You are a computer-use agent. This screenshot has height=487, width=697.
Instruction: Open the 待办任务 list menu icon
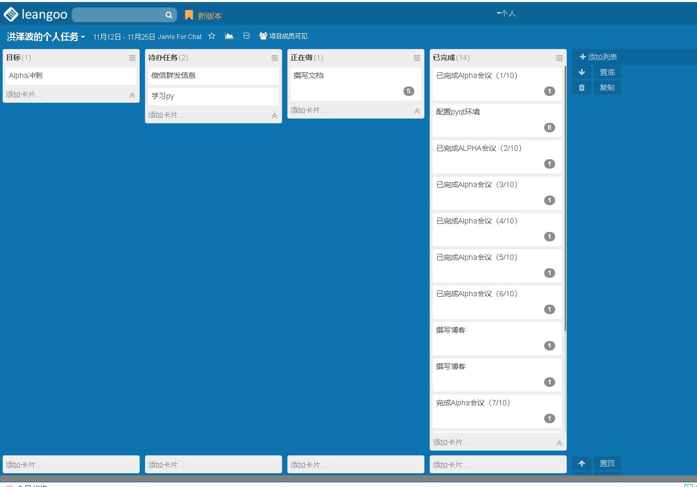(x=275, y=58)
